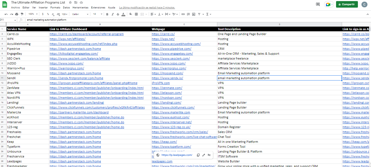The width and height of the screenshot is (371, 167).
Task: Open the Google Sheets home icon
Action: pyautogui.click(x=5, y=5)
